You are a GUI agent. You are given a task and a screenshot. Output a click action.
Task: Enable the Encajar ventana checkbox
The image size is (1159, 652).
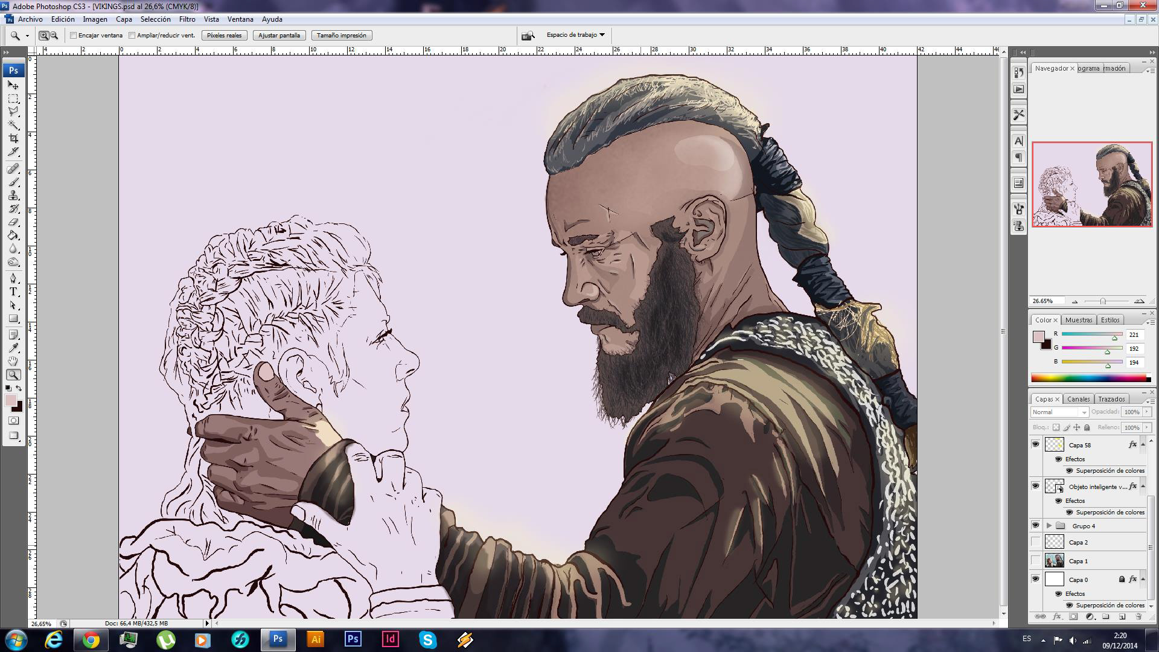point(74,36)
